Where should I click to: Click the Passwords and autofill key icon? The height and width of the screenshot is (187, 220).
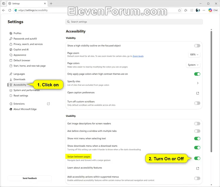pos(11,39)
